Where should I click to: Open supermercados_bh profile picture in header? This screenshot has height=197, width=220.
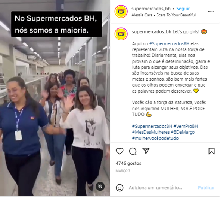[x=121, y=12]
